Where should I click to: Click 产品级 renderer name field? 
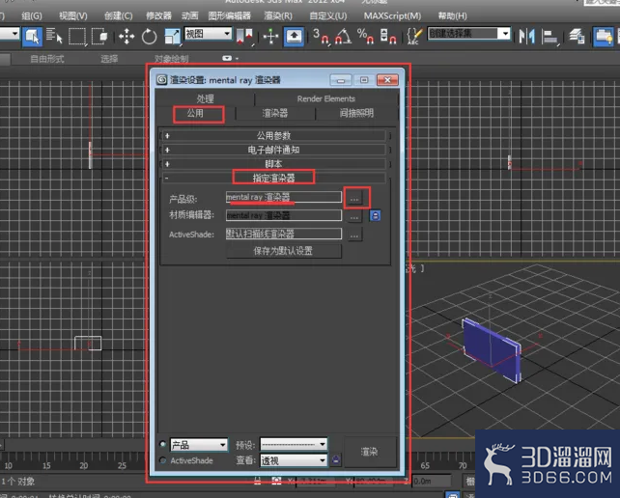284,197
